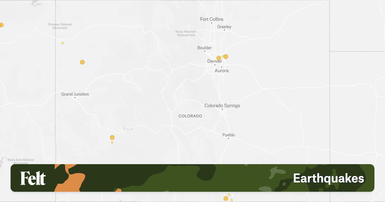Select the Pueblo city label

(229, 135)
